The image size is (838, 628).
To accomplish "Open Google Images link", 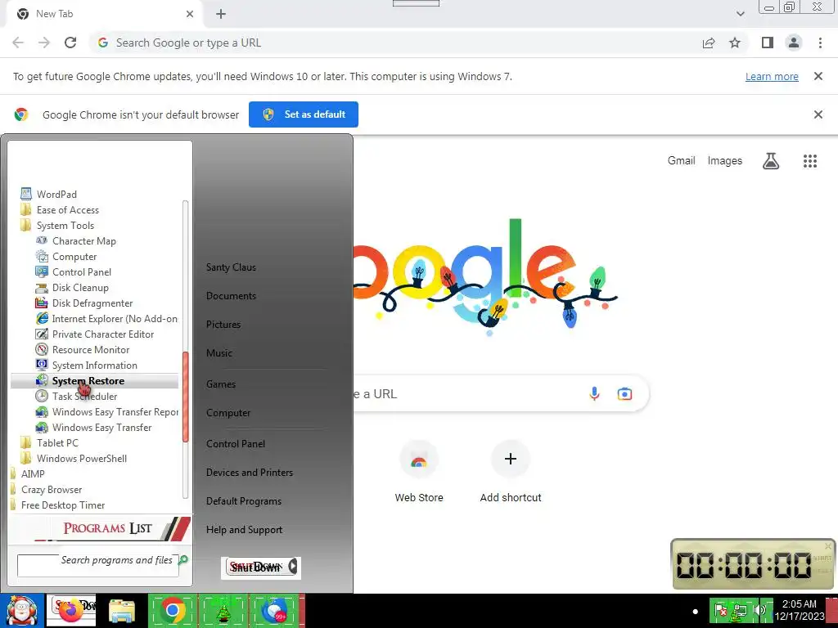I will click(x=725, y=161).
